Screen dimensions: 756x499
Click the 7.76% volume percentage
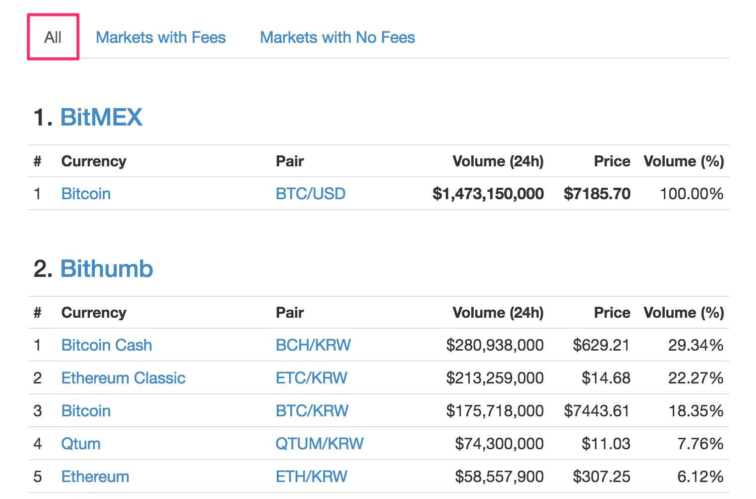pyautogui.click(x=700, y=444)
